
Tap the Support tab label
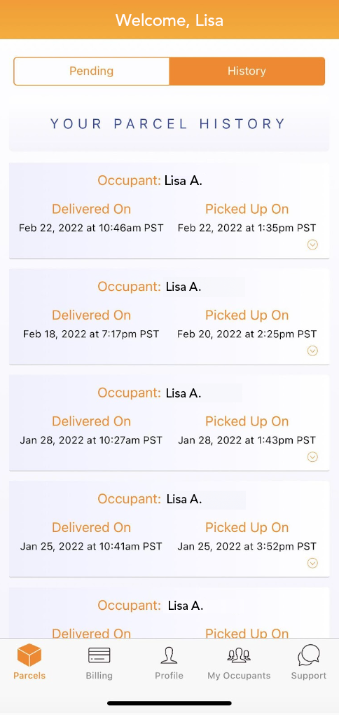(309, 676)
